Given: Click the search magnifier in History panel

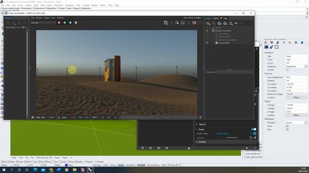Looking at the screenshot, I should click(24, 28).
